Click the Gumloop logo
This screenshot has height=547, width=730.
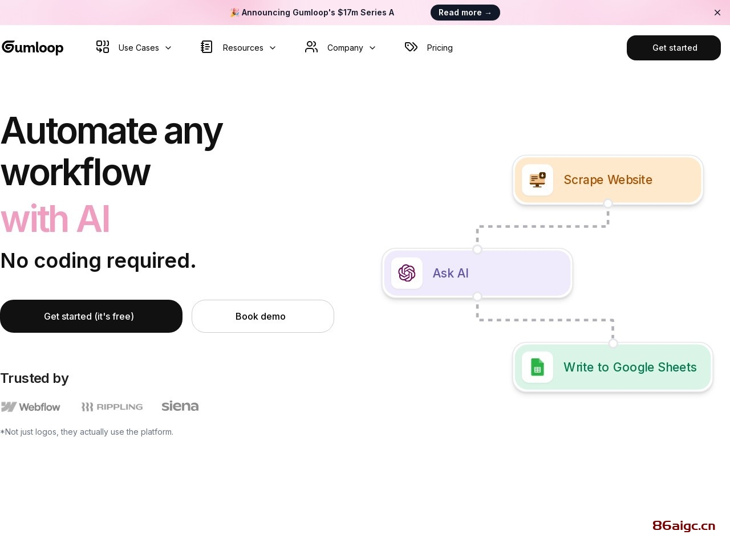click(x=33, y=47)
